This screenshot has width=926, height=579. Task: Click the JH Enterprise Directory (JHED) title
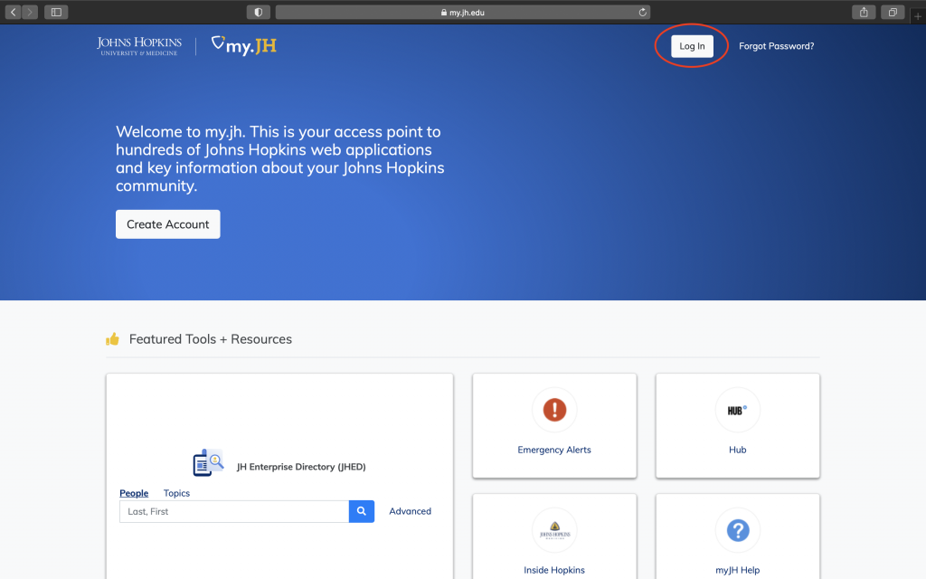pyautogui.click(x=301, y=467)
